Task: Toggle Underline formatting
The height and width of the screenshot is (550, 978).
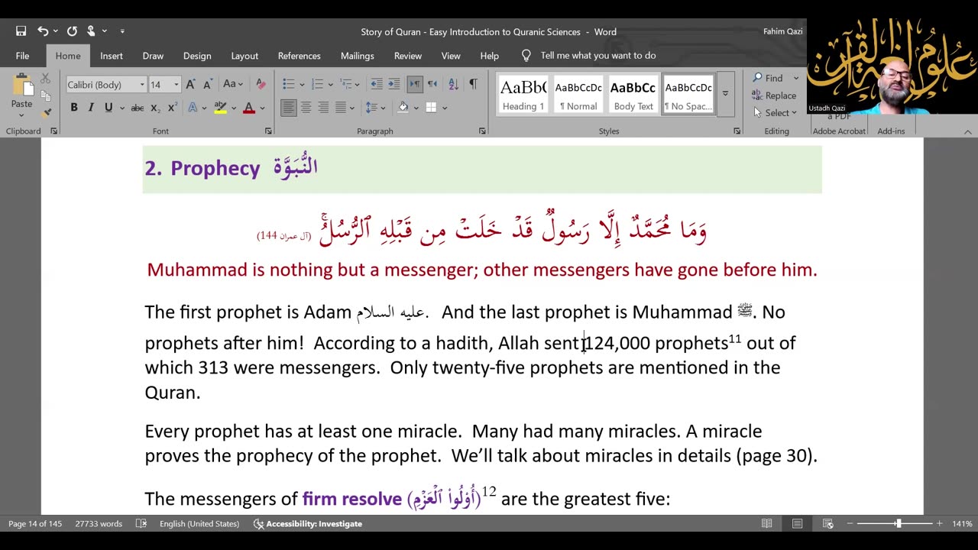Action: (108, 108)
